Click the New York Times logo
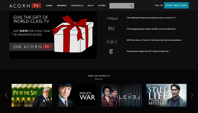The image size is (198, 113). click(111, 51)
